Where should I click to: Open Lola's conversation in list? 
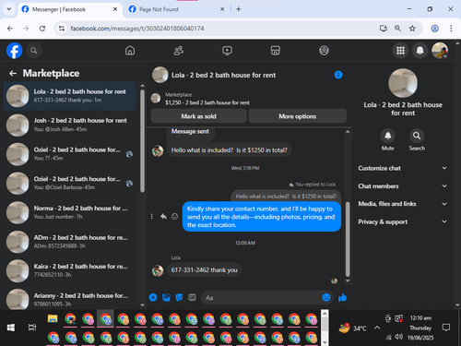(70, 96)
